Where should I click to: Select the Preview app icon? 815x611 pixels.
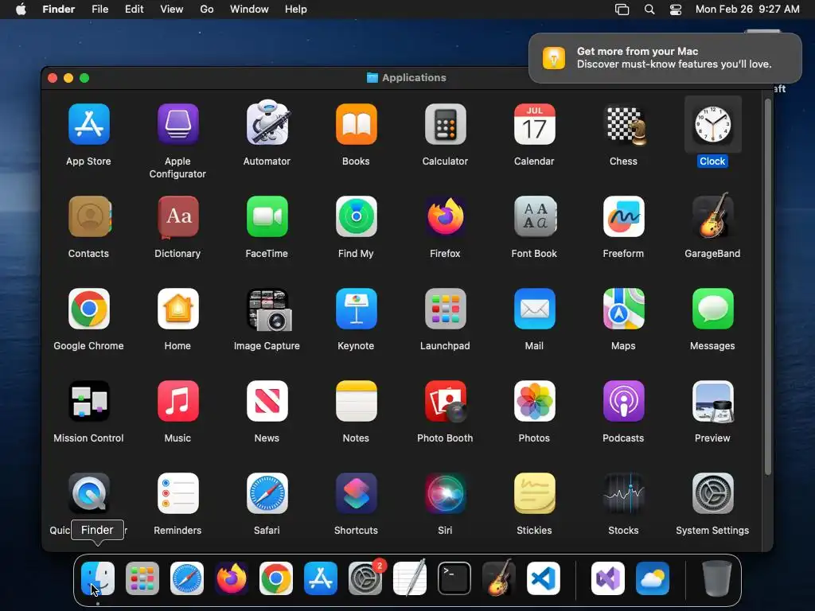[712, 401]
